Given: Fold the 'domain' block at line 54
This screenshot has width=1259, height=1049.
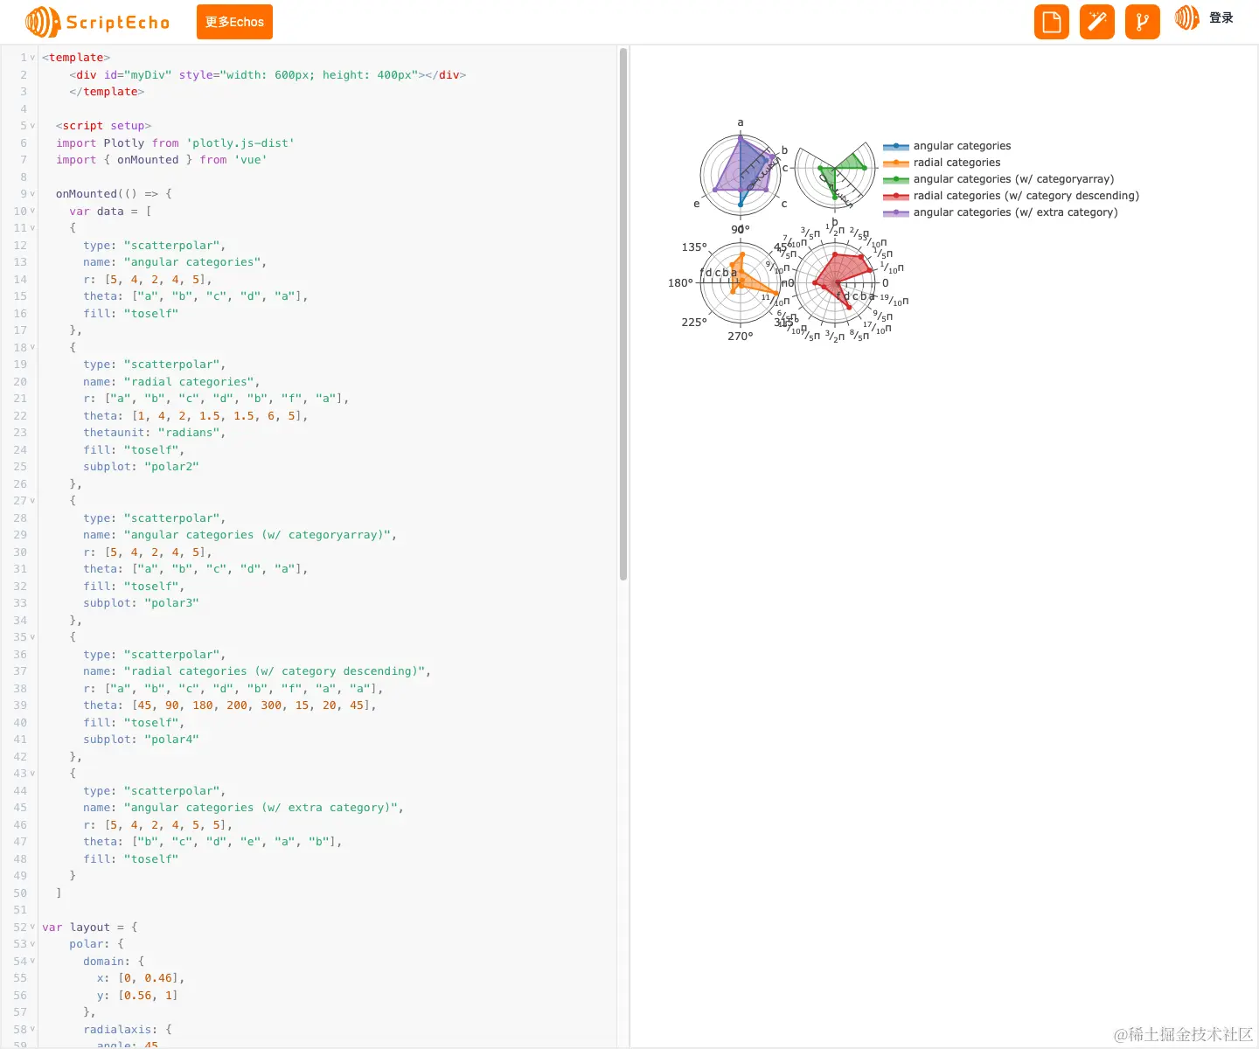Looking at the screenshot, I should pyautogui.click(x=33, y=962).
